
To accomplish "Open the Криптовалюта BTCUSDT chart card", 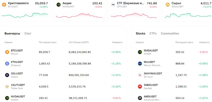I will pos(25,10).
